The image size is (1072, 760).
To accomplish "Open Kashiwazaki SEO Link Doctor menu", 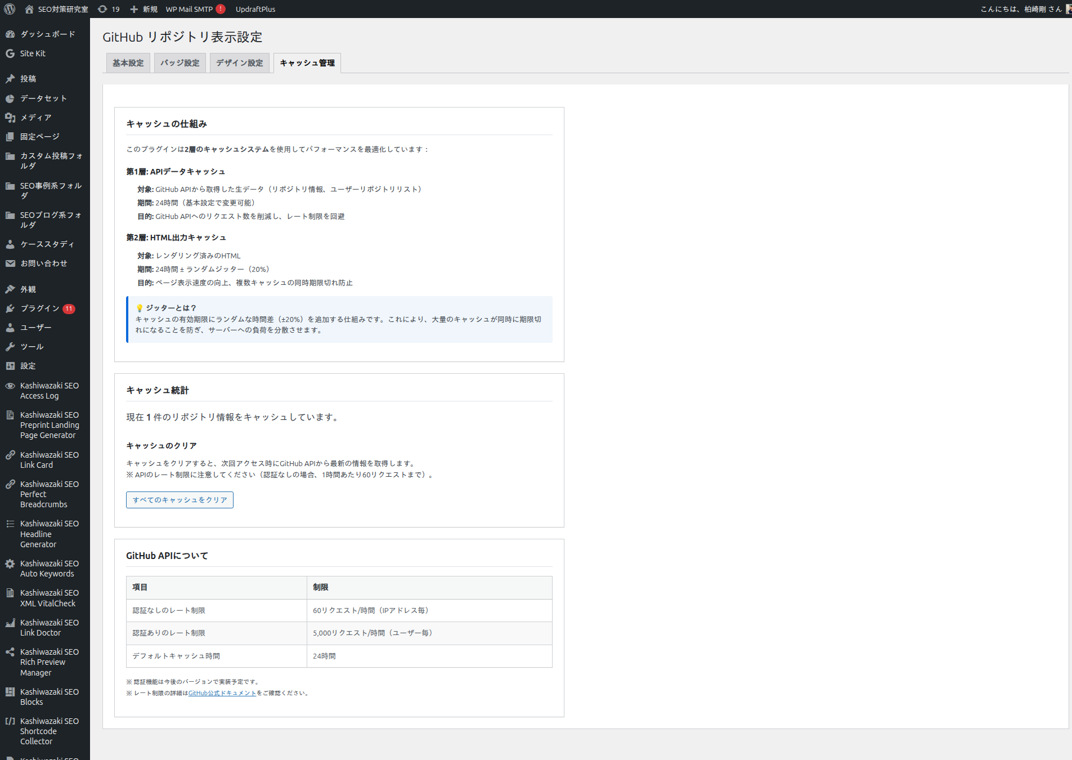I will tap(50, 628).
